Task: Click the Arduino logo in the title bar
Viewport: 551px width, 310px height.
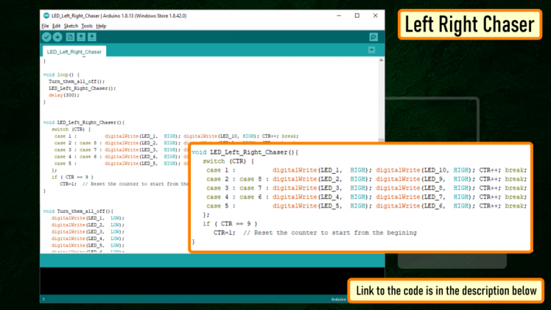Action: click(46, 15)
